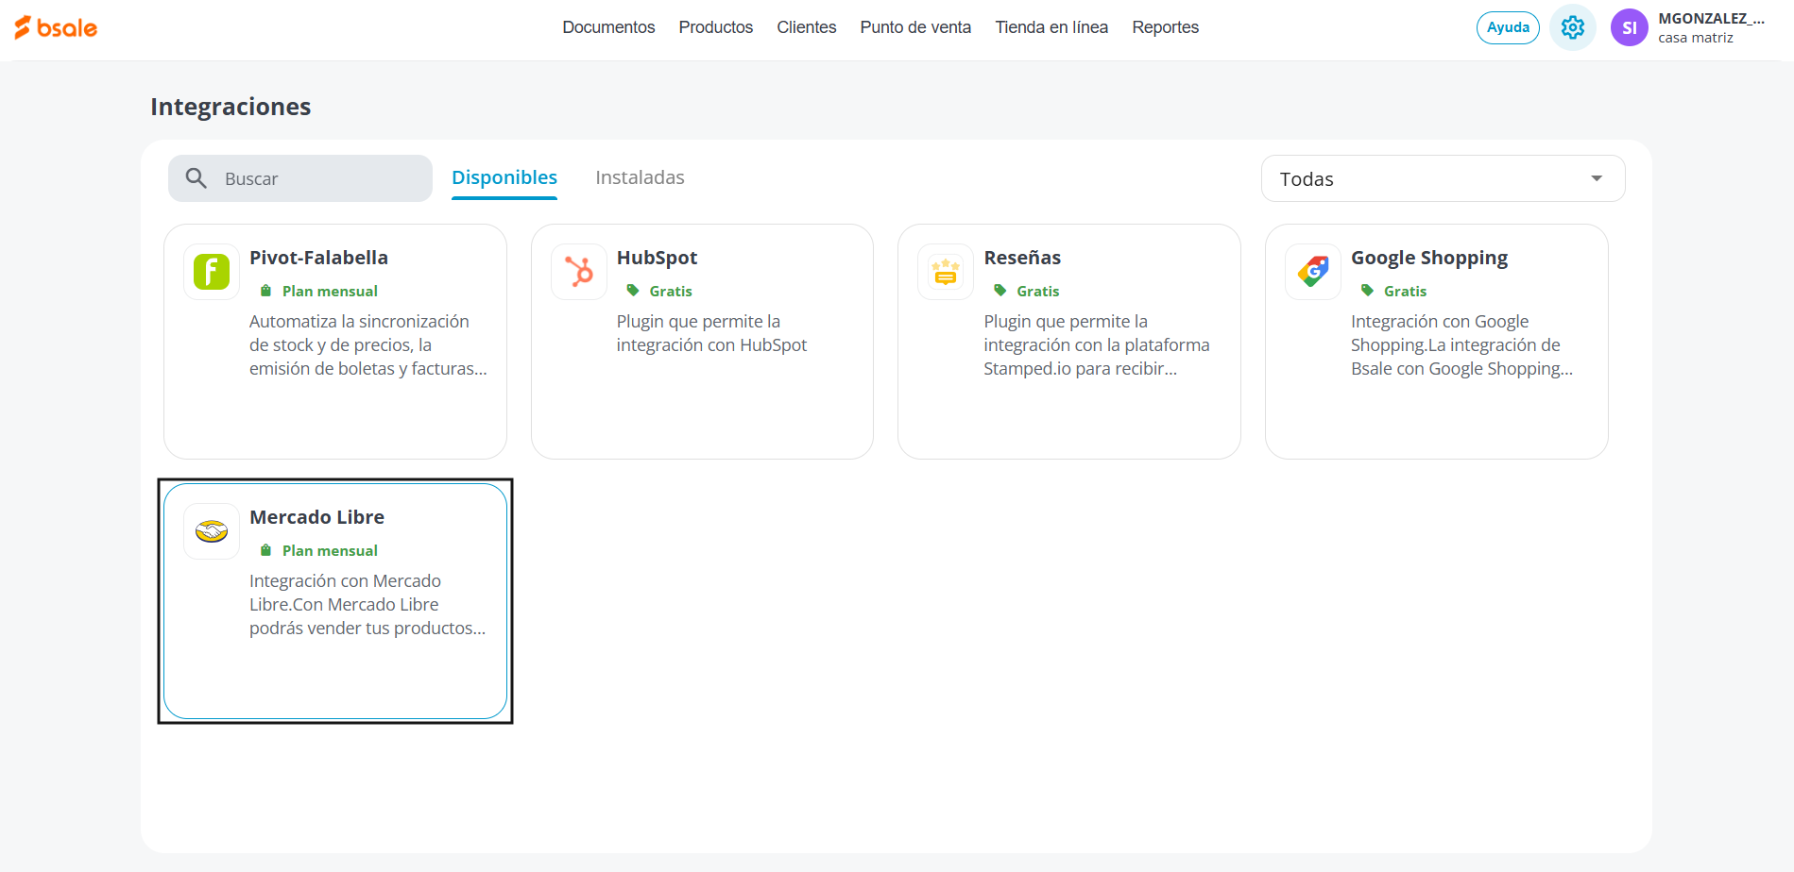The image size is (1794, 872).
Task: Focus the Buscar search field
Action: click(300, 178)
